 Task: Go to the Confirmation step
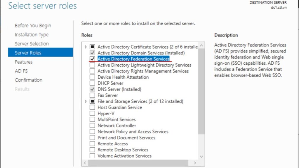click(29, 80)
